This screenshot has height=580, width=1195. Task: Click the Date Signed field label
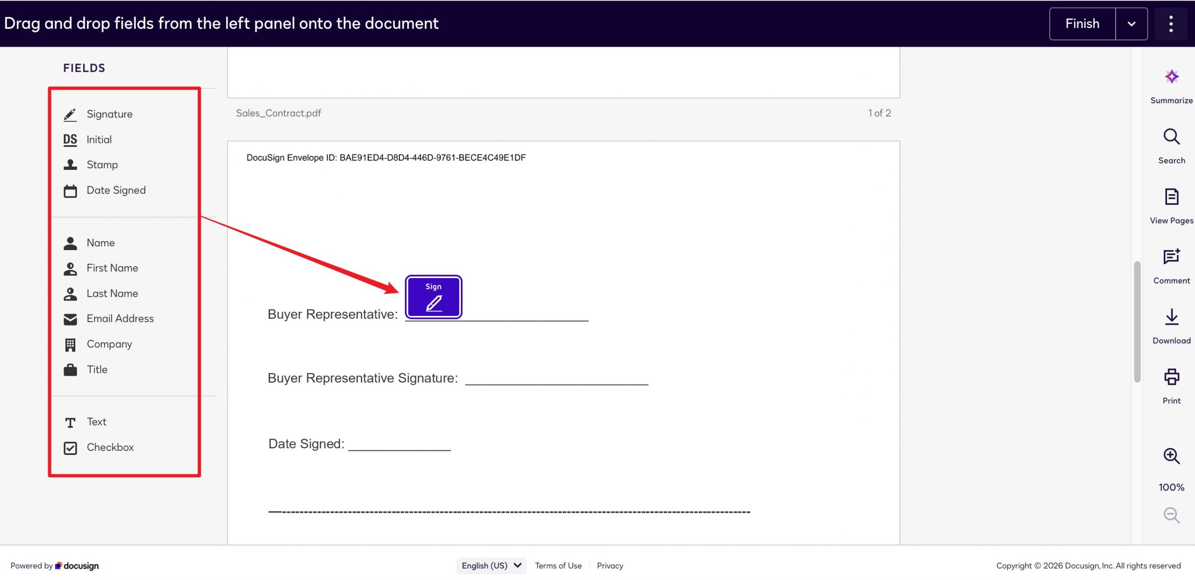[116, 190]
